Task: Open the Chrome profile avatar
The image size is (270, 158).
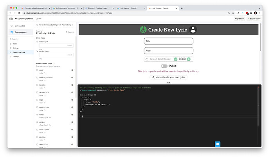Action: click(256, 13)
